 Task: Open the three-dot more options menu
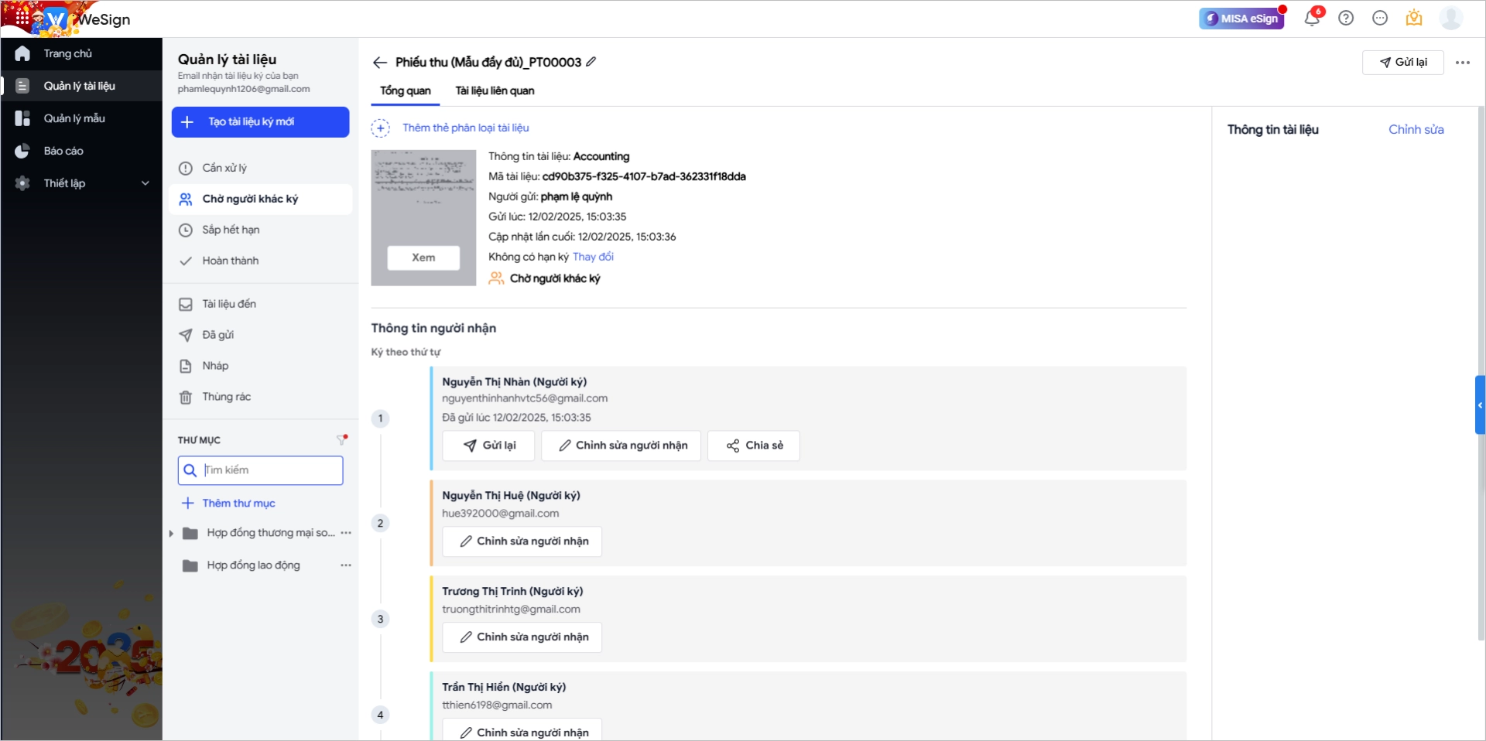pyautogui.click(x=1462, y=63)
